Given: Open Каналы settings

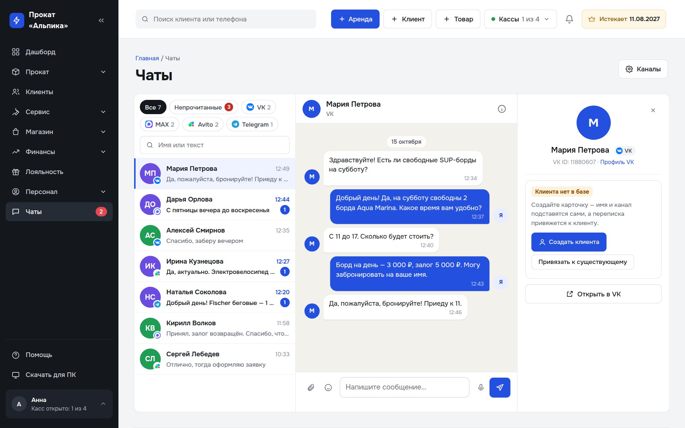Looking at the screenshot, I should (643, 69).
